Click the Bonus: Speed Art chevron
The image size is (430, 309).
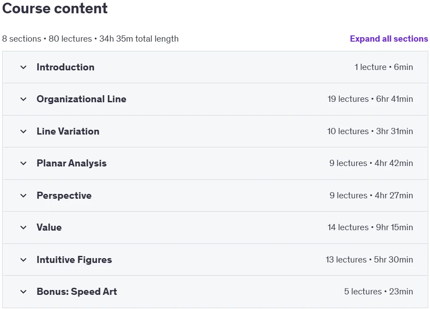pos(23,291)
